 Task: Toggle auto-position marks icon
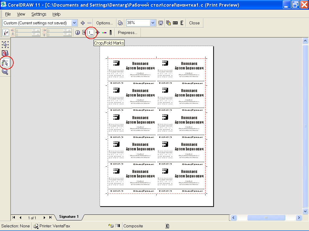tap(6, 32)
